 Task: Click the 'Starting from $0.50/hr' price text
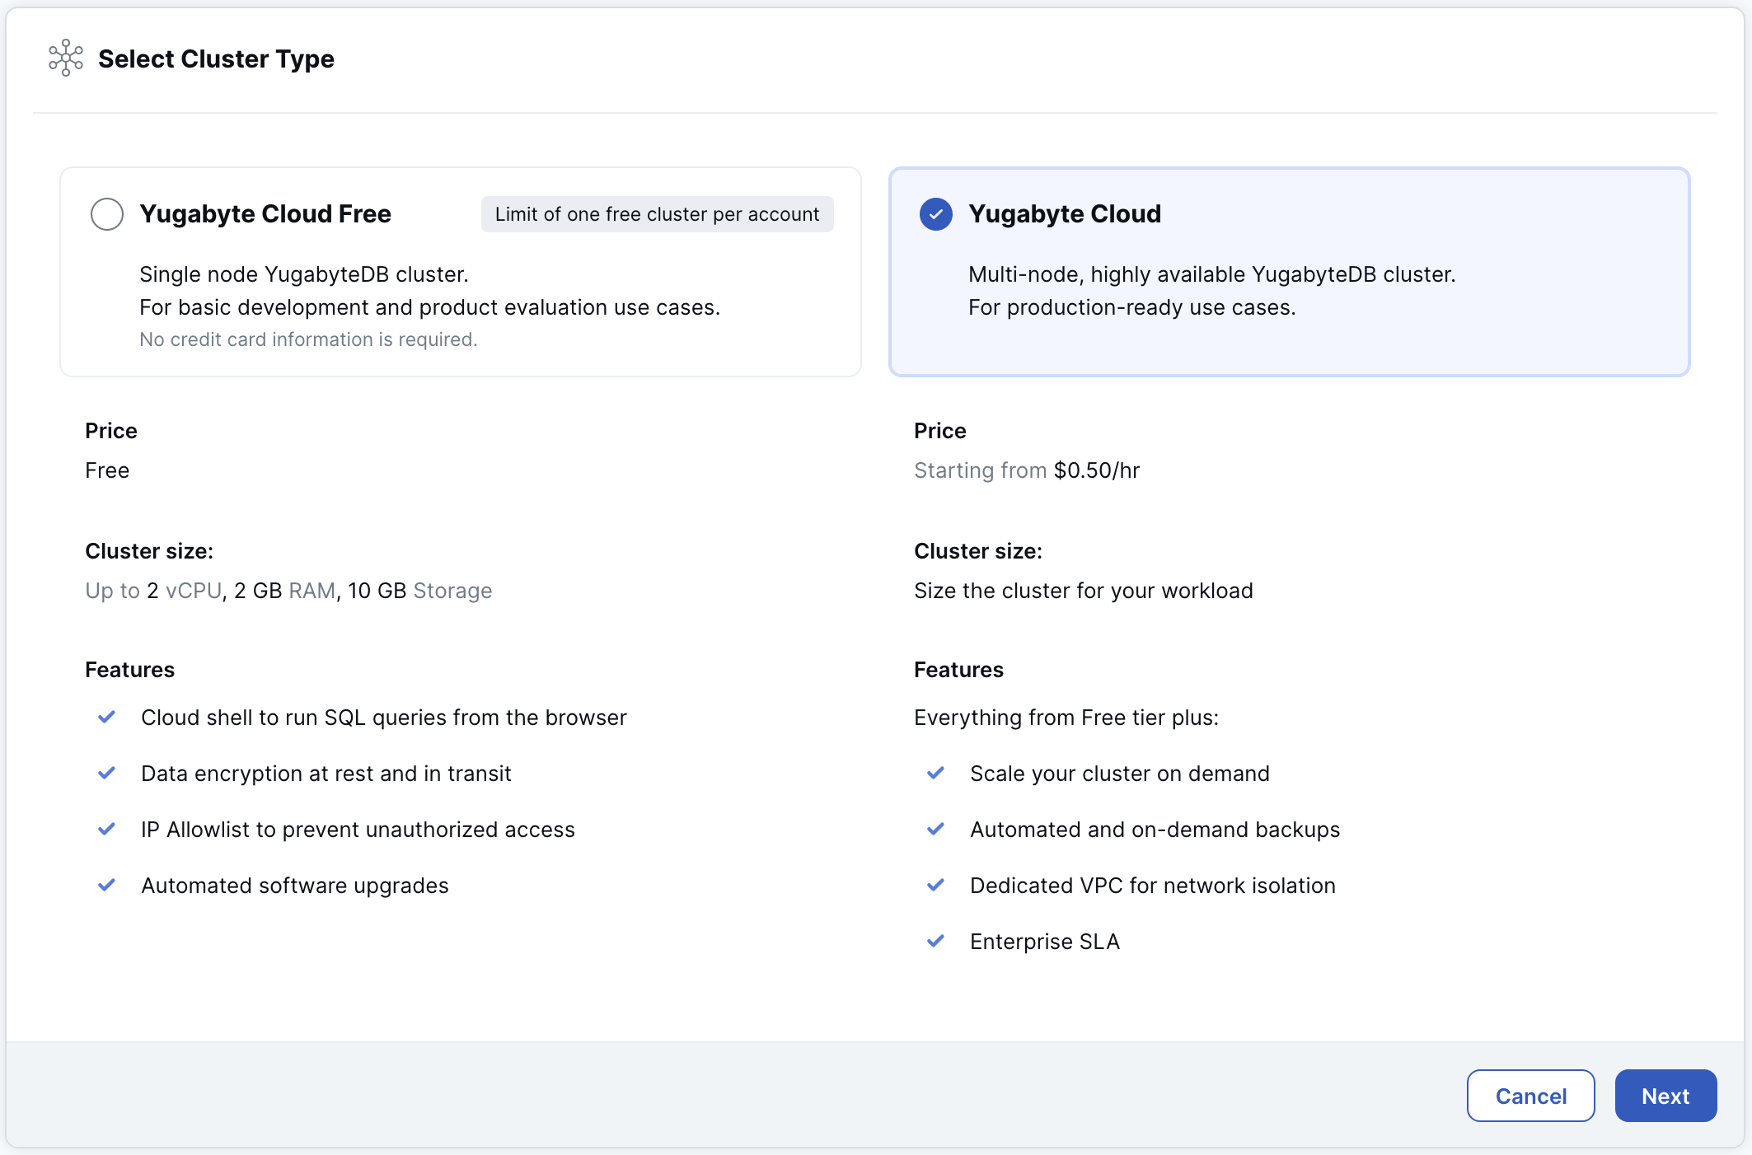[x=1027, y=470]
